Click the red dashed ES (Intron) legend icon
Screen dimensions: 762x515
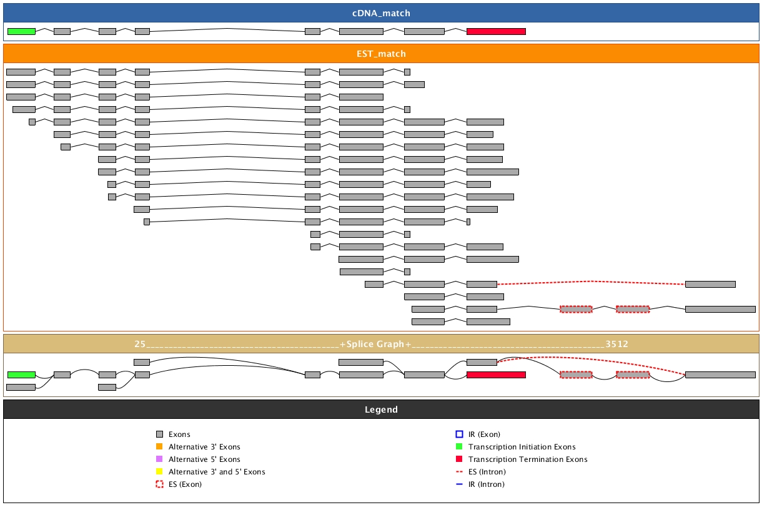459,472
